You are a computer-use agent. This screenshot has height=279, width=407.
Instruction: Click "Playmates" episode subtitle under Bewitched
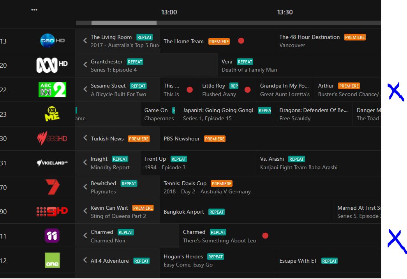click(103, 191)
